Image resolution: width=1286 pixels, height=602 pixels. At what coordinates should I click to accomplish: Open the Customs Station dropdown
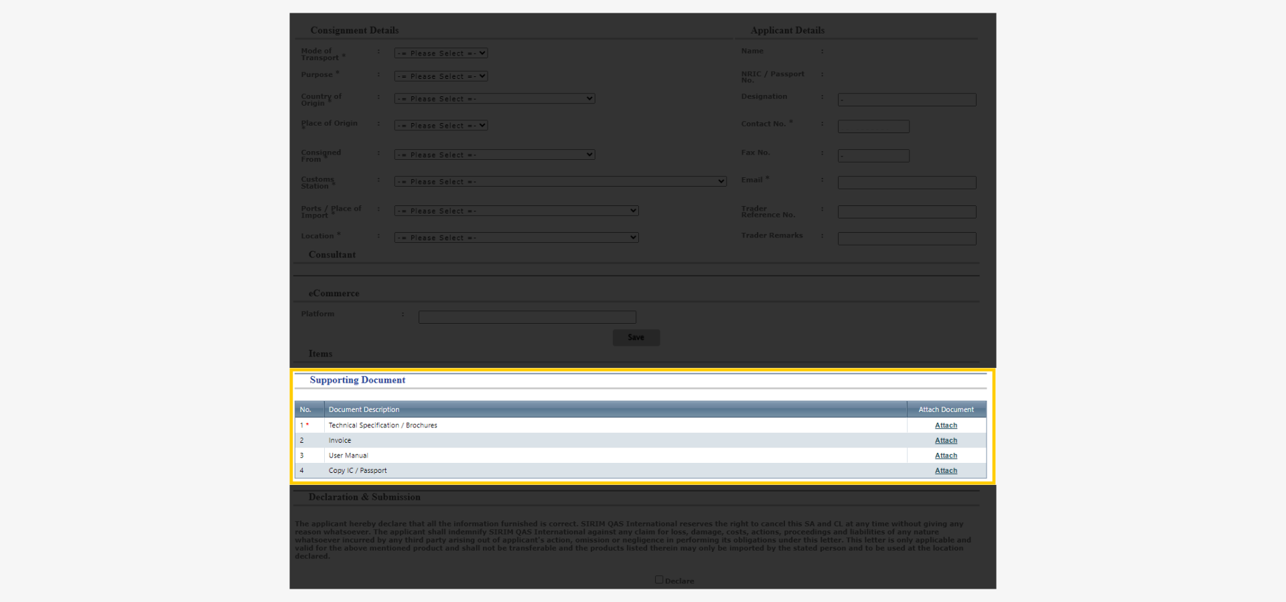click(559, 181)
